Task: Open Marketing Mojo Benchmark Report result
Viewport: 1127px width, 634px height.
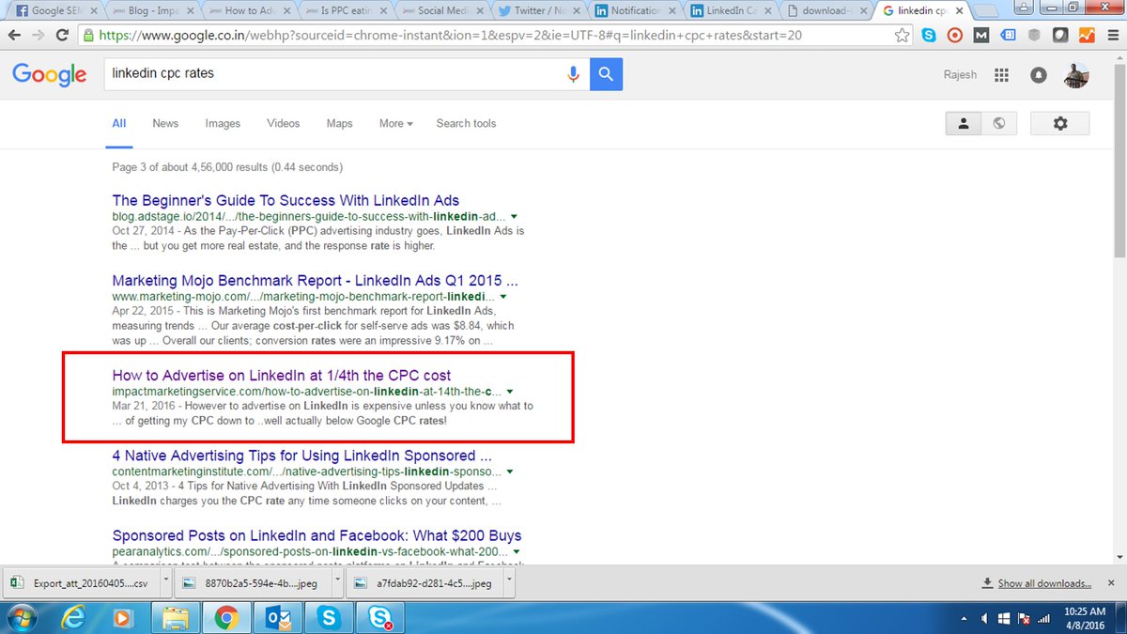Action: click(315, 280)
